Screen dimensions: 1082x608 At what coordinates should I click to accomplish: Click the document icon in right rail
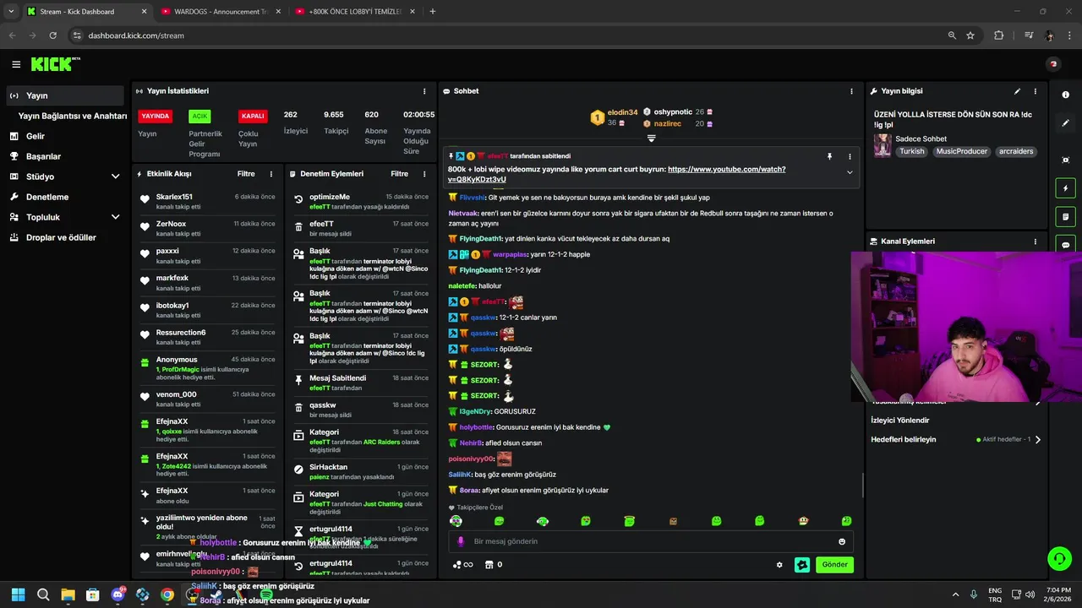point(1066,217)
